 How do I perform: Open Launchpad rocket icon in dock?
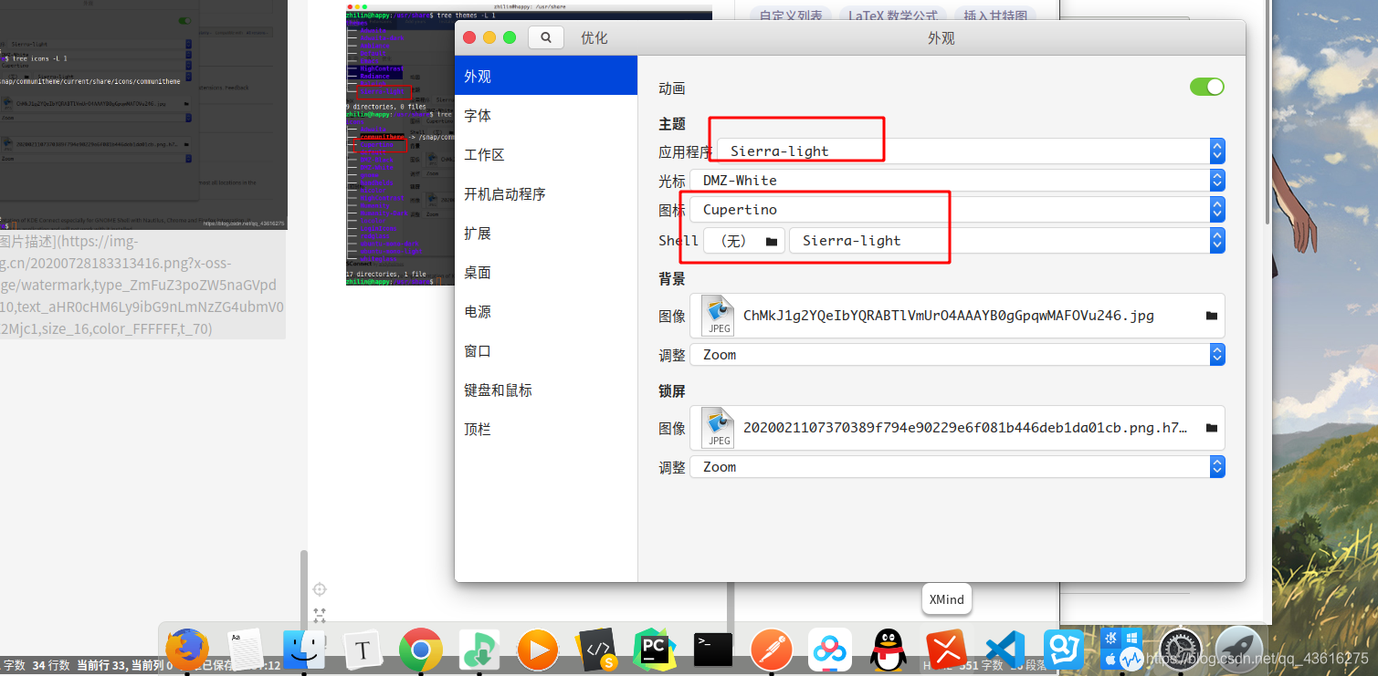tap(1239, 650)
